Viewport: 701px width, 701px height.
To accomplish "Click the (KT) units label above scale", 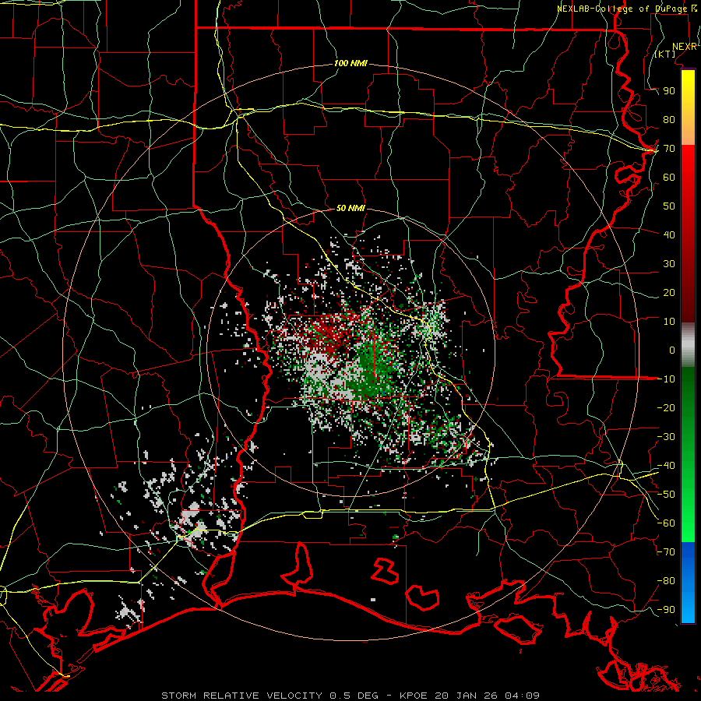I will [x=665, y=54].
